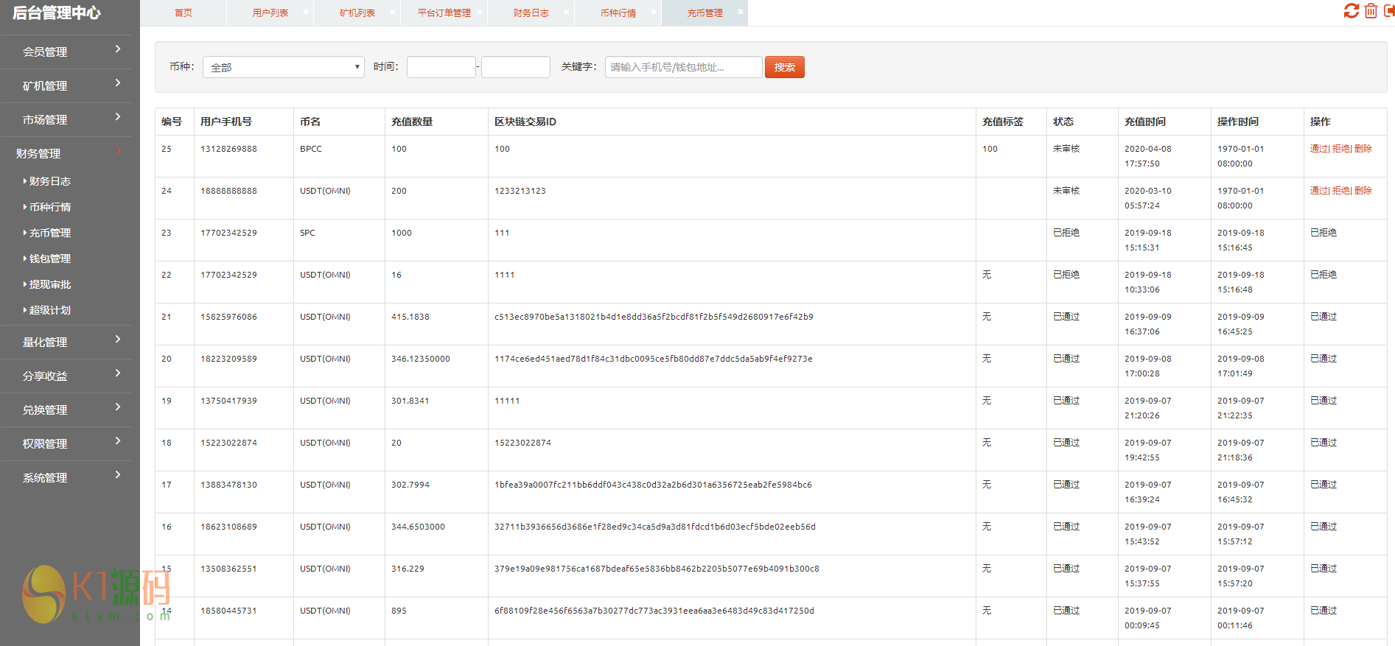
Task: Click the orange 搜索 button
Action: (x=785, y=67)
